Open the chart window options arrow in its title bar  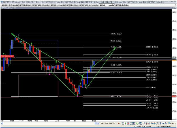pos(171,8)
